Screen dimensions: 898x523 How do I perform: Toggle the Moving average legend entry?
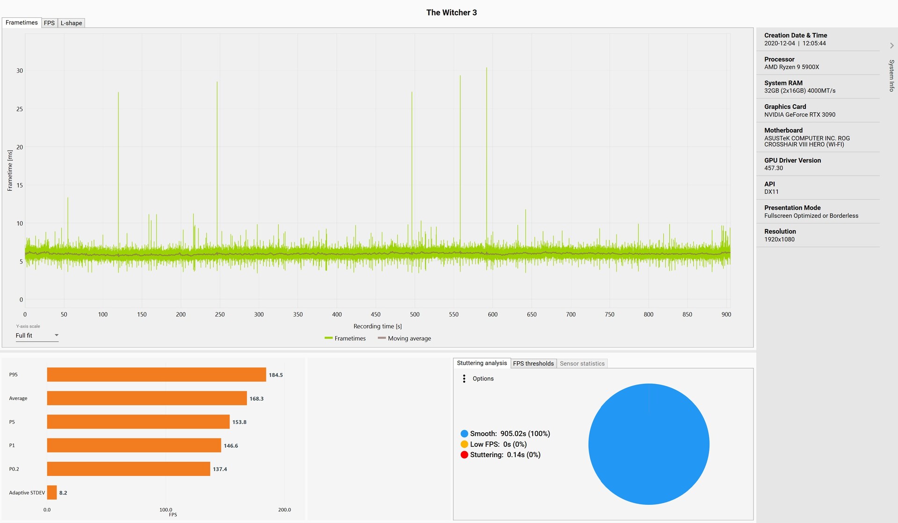click(x=405, y=338)
